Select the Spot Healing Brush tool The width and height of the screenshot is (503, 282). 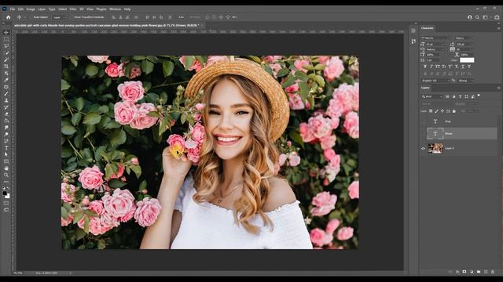coord(6,87)
